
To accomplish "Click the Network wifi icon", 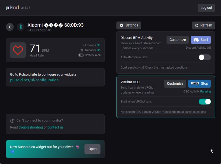I will pyautogui.click(x=82, y=50).
